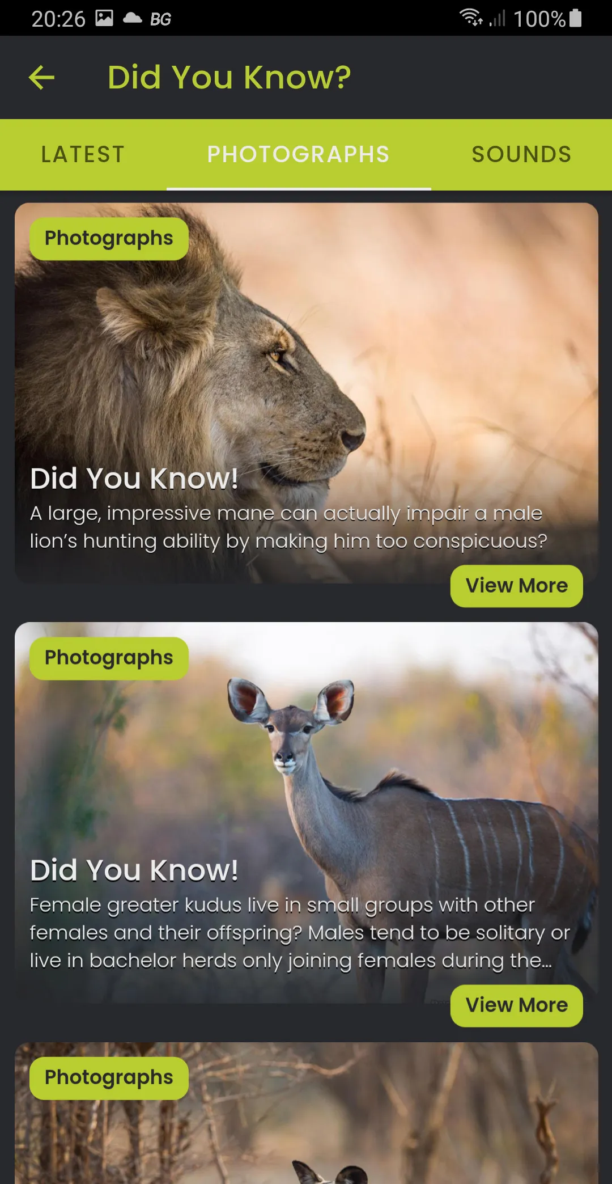This screenshot has height=1184, width=612.
Task: Tap the lion mane fact text
Action: (x=288, y=527)
